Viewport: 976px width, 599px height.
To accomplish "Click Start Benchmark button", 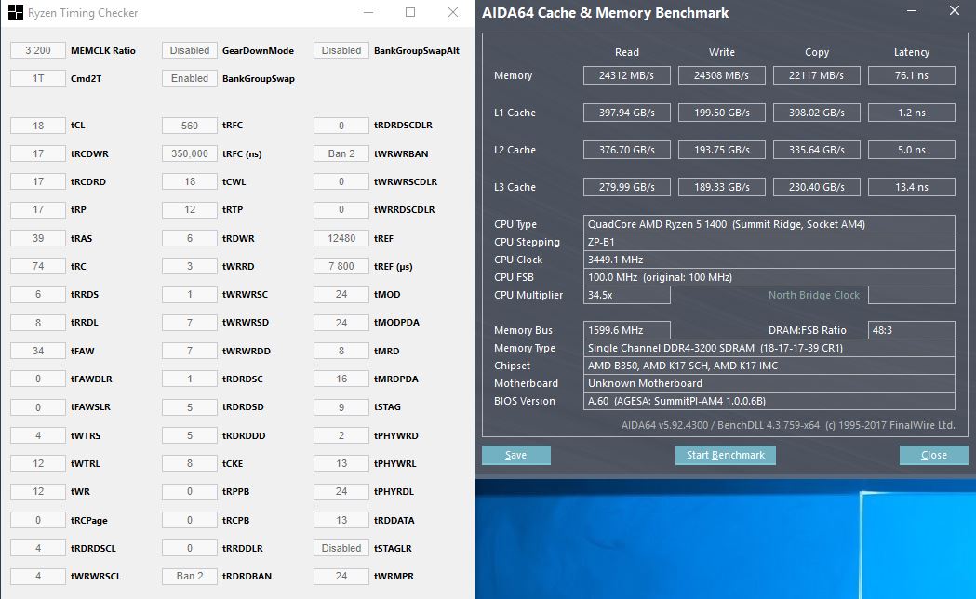I will coord(725,456).
